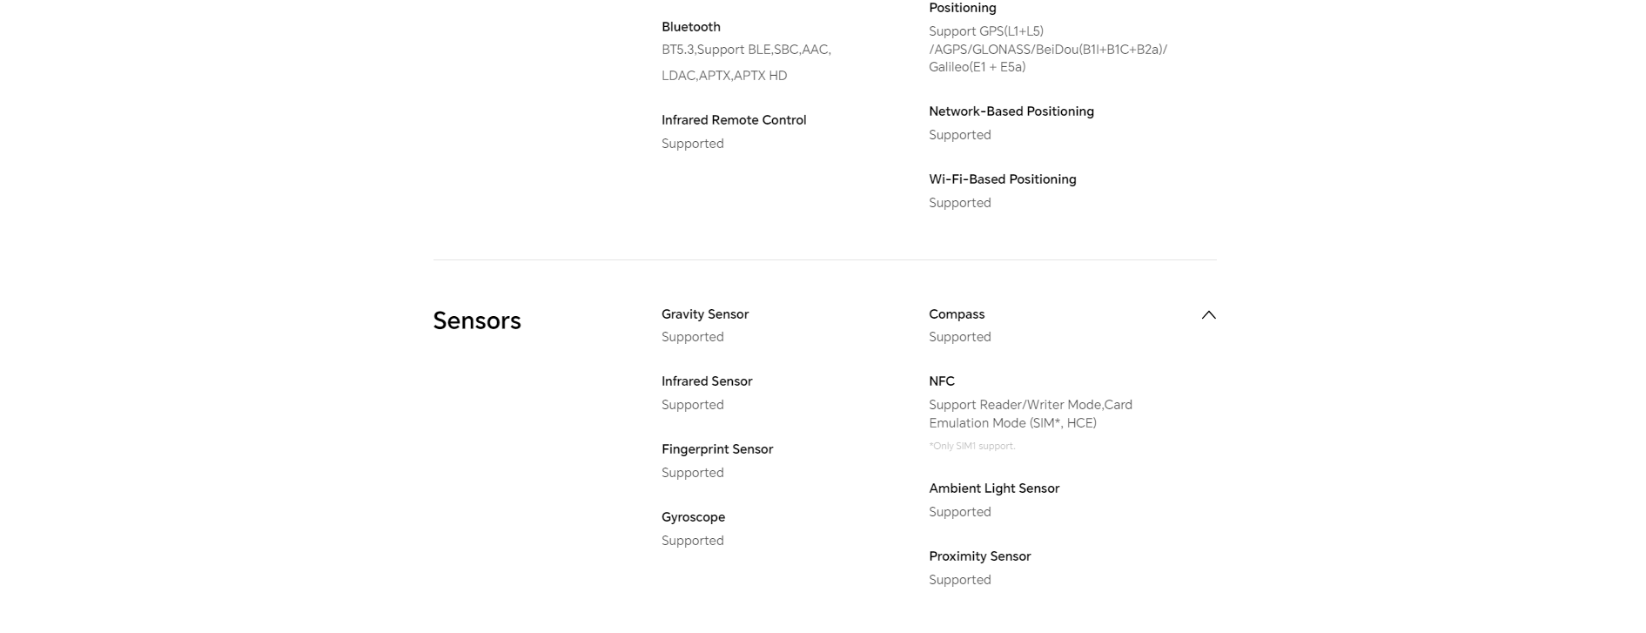Click the Fingerprint Sensor label
Viewport: 1646px width, 633px height.
click(717, 449)
